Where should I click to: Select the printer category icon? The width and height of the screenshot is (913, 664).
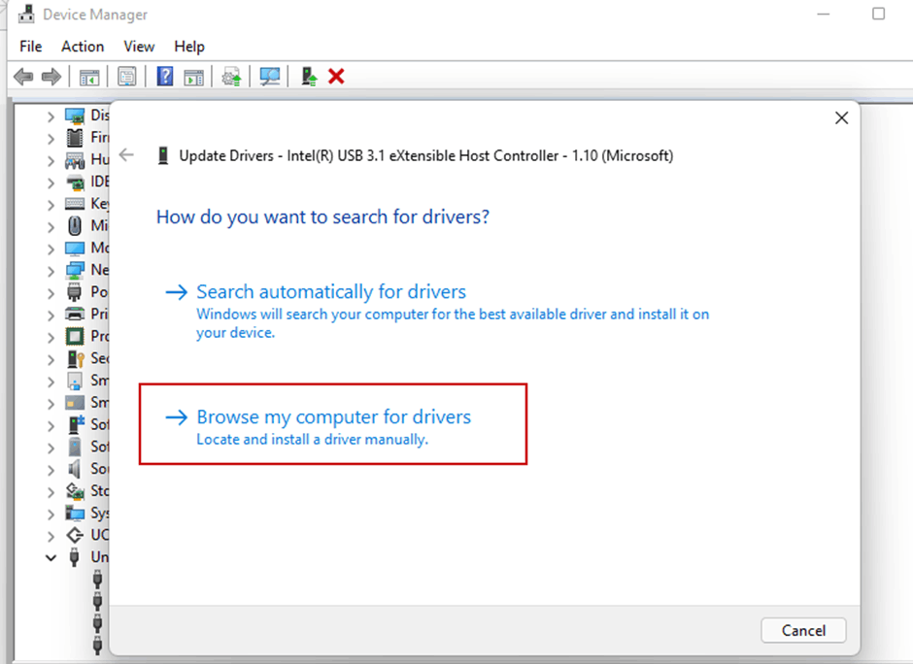(75, 315)
